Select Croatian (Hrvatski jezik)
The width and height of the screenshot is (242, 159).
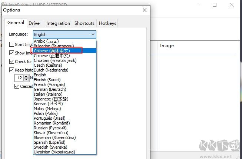coord(64,60)
